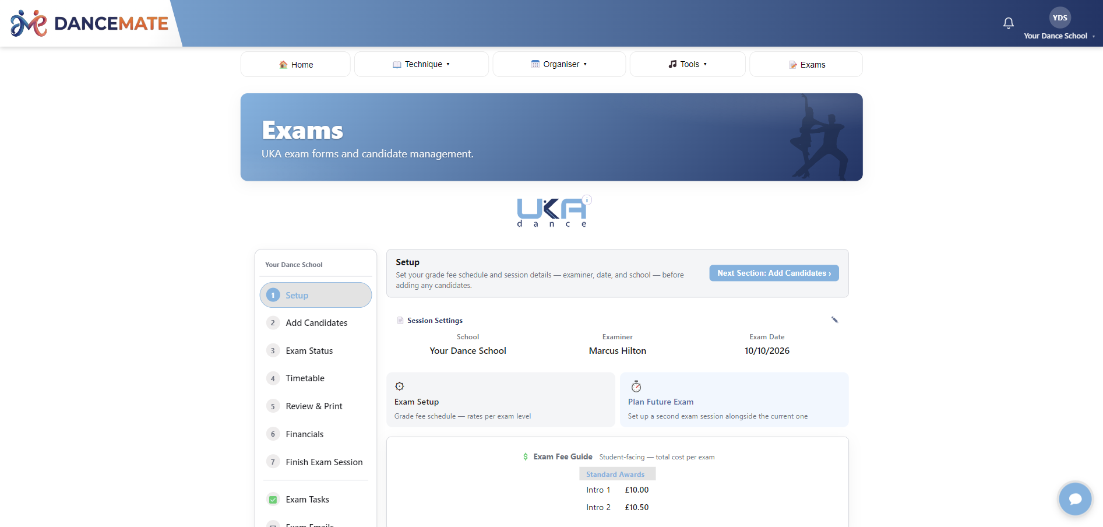
Task: Click step number 7 circle
Action: coord(273,462)
